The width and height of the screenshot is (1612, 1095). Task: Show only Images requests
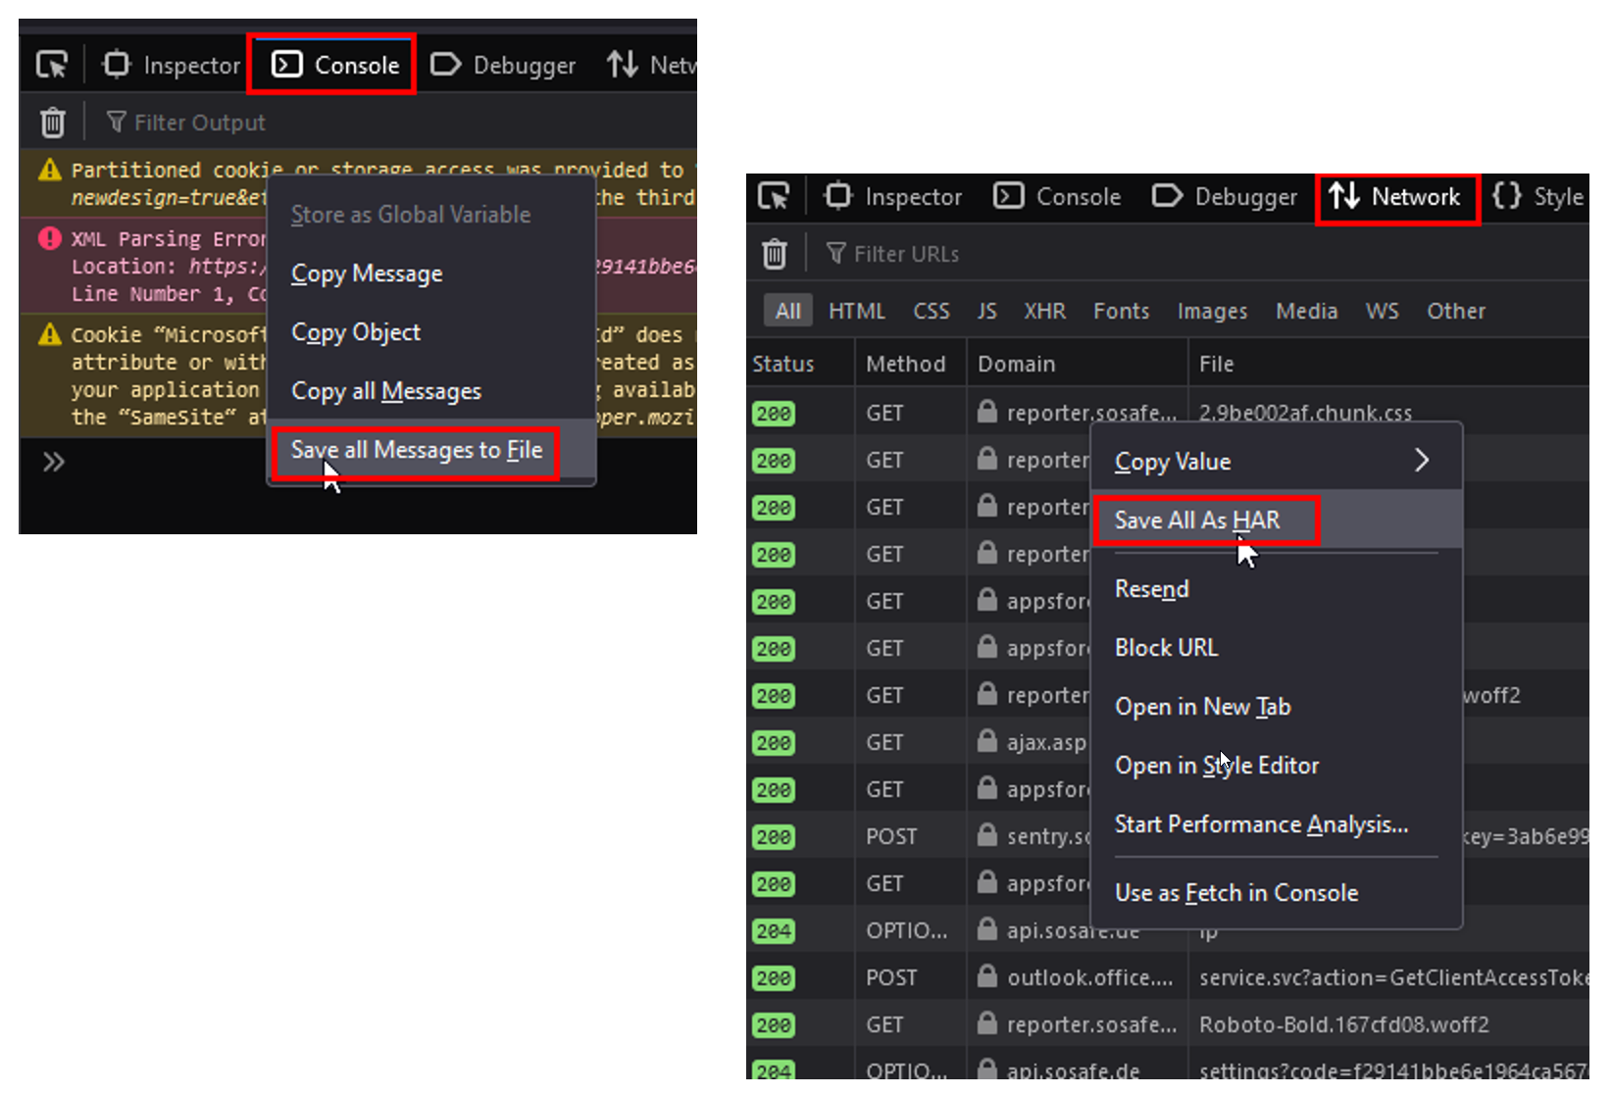click(x=1212, y=312)
